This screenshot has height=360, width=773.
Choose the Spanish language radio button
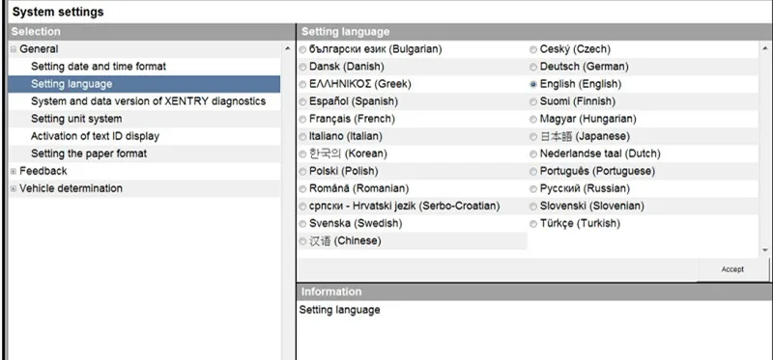tap(302, 102)
